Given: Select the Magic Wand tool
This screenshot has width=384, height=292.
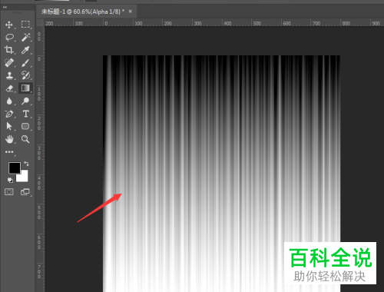Looking at the screenshot, I should 25,38.
